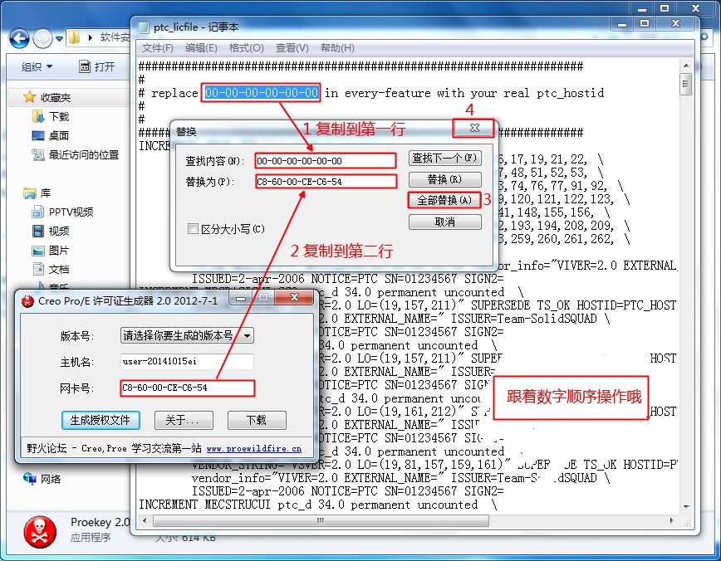The height and width of the screenshot is (561, 721).
Task: Click the Notepad vertical scrollbar thumb
Action: pyautogui.click(x=685, y=84)
